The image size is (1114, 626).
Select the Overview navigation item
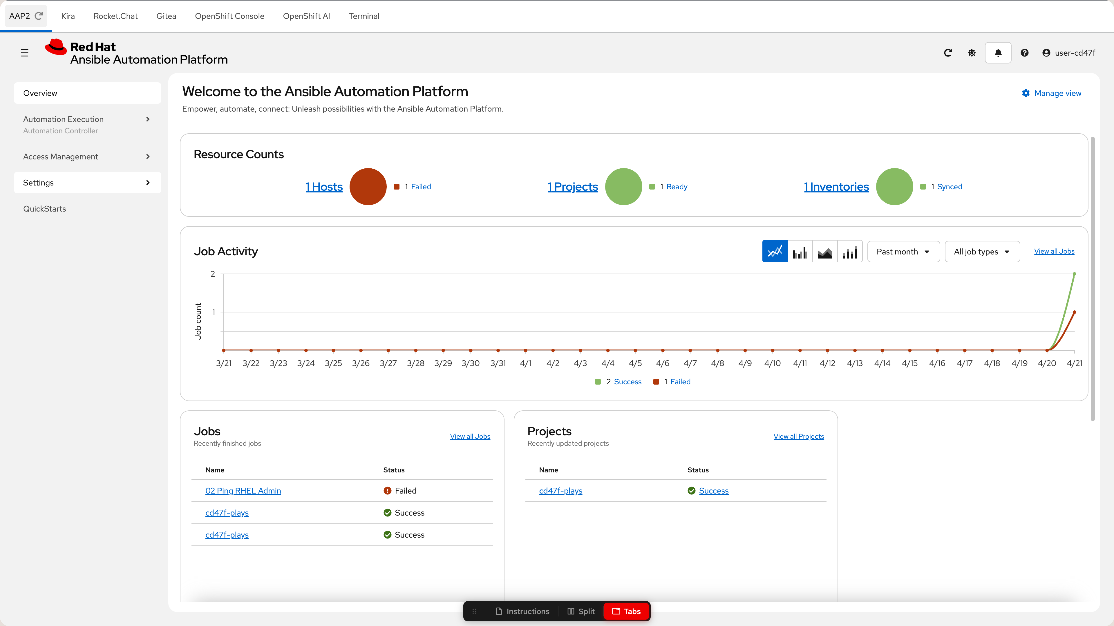click(87, 93)
